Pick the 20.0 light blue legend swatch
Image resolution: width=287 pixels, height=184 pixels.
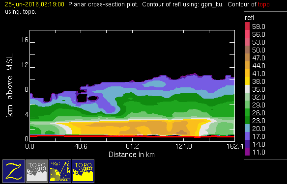coord(247,128)
